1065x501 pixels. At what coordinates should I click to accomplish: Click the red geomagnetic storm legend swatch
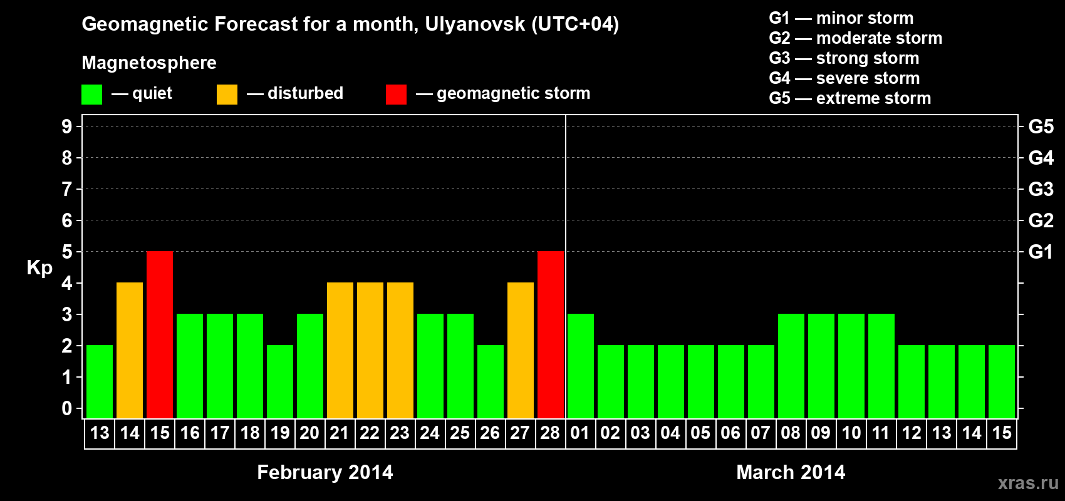pyautogui.click(x=396, y=95)
